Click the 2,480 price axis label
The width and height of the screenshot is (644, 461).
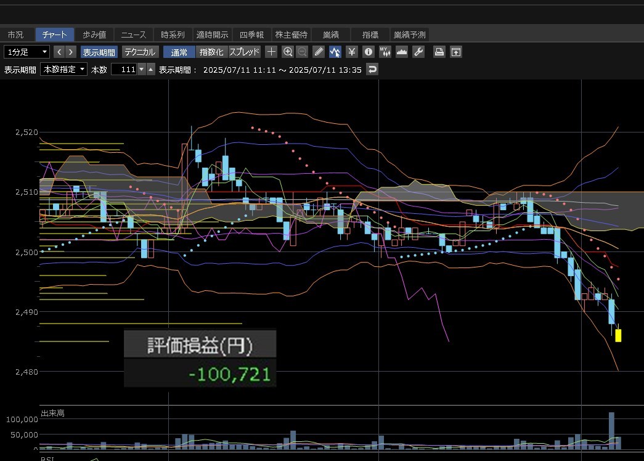pos(26,372)
